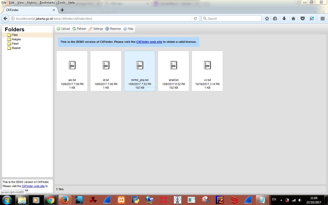The height and width of the screenshot is (205, 328).
Task: Open FileZilla from the taskbar
Action: coord(220,200)
